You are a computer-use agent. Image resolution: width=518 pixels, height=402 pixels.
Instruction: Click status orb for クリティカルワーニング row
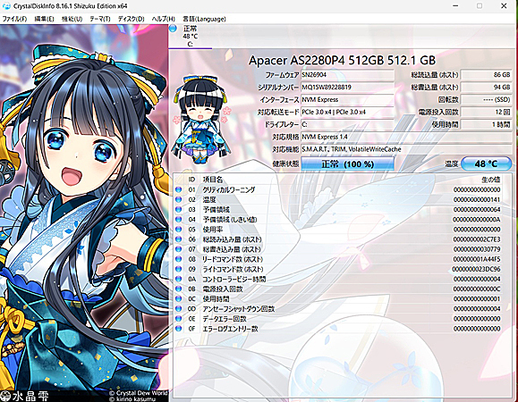(178, 189)
